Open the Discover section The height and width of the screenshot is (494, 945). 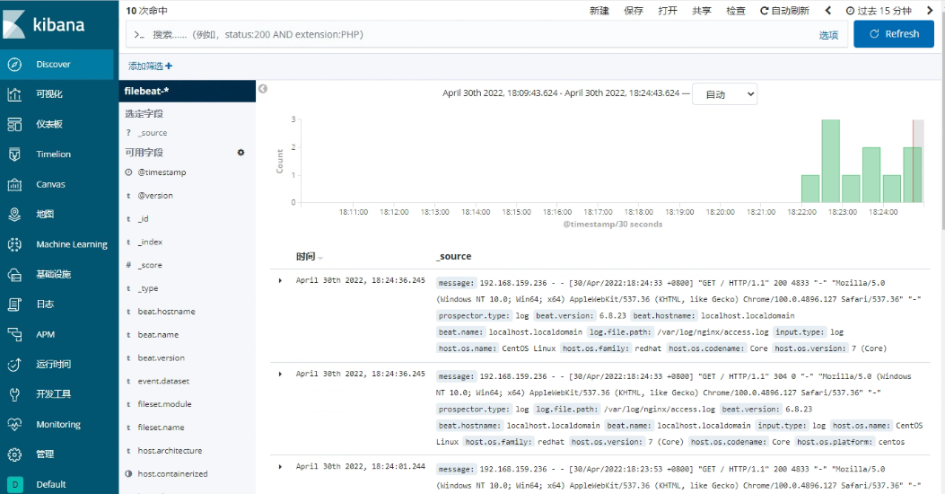57,65
